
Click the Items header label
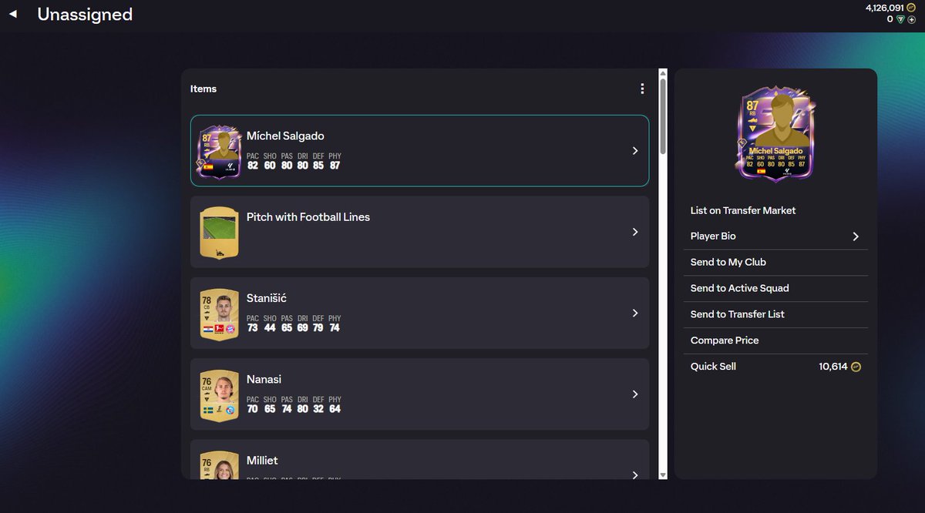click(x=203, y=89)
